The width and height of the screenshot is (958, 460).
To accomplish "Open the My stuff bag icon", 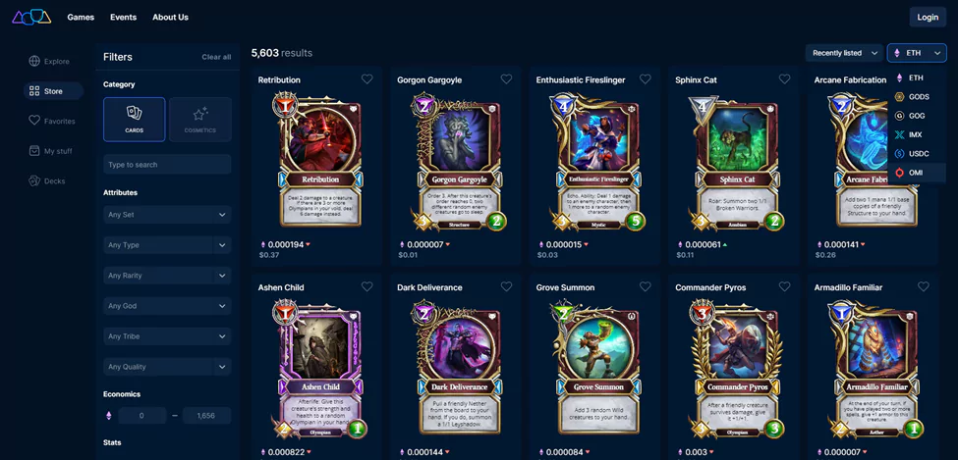I will [34, 151].
